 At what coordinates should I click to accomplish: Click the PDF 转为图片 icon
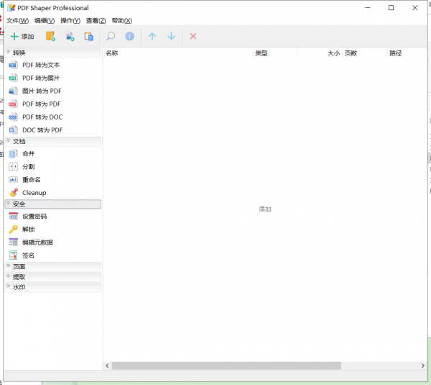[13, 78]
